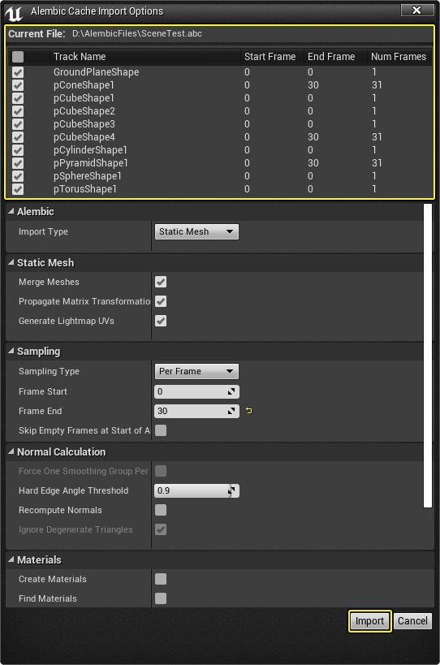
Task: Click the Frame Start value field
Action: 196,391
